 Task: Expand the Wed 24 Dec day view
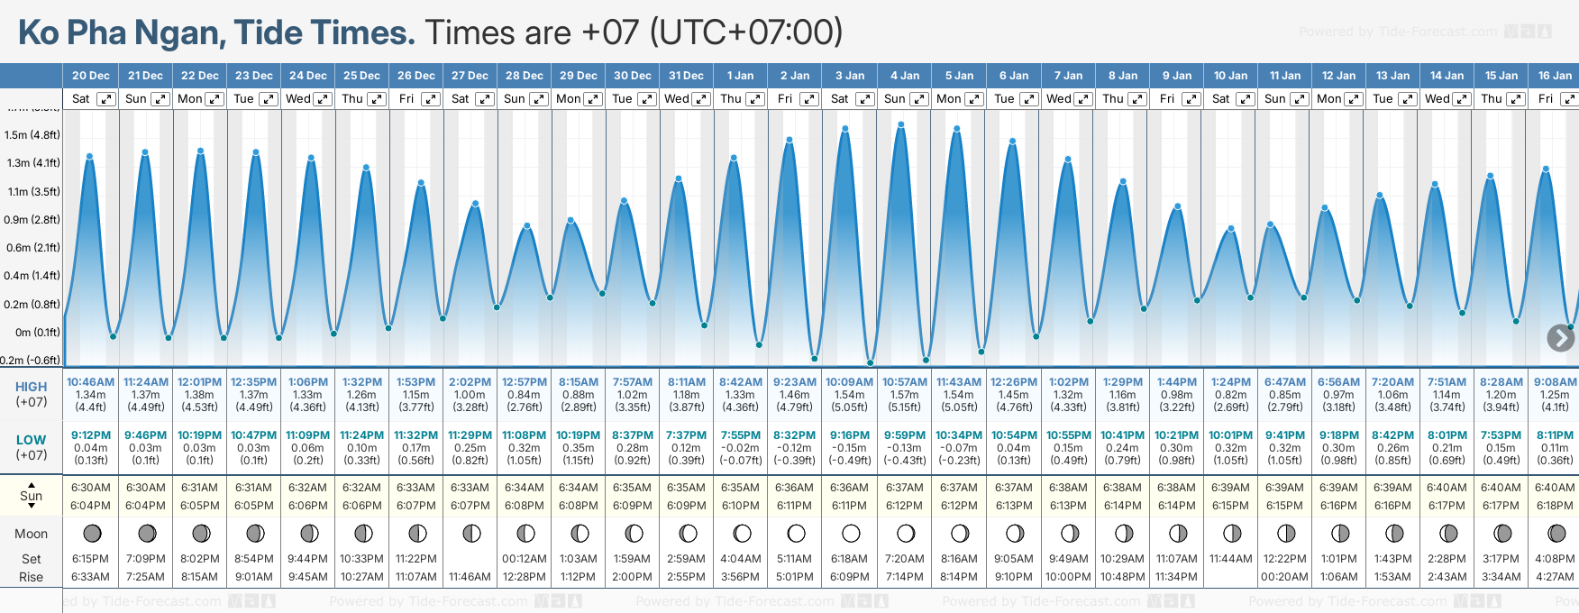coord(323,99)
